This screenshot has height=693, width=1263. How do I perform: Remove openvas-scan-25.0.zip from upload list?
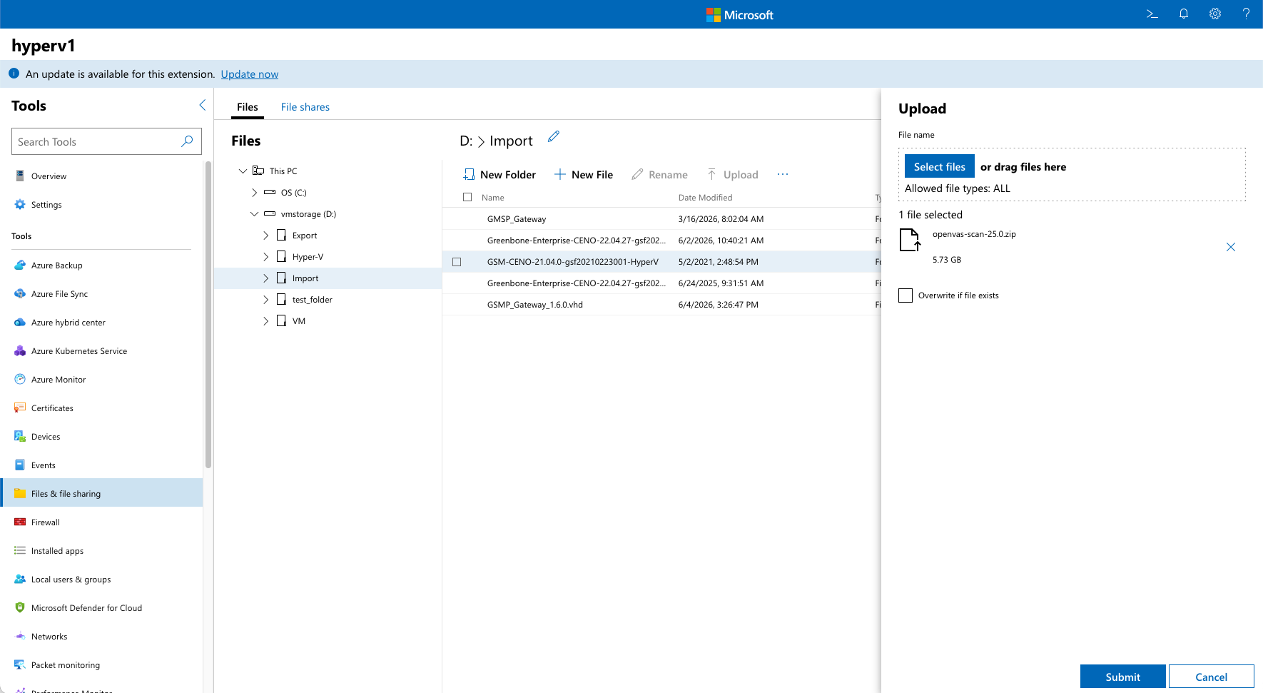[x=1231, y=247]
